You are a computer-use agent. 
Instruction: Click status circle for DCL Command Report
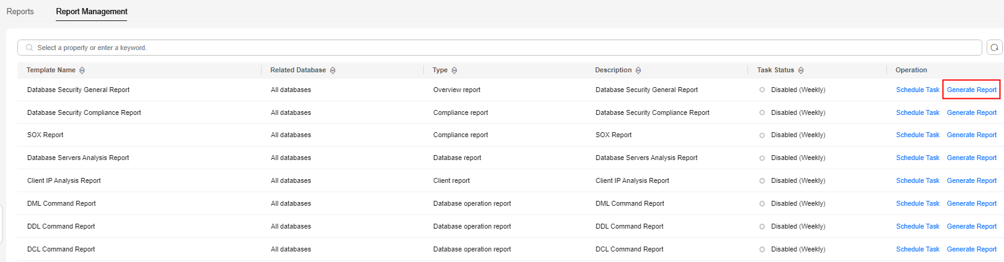pos(762,250)
